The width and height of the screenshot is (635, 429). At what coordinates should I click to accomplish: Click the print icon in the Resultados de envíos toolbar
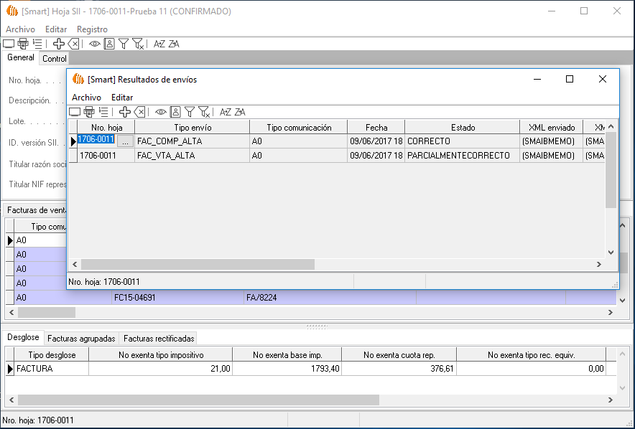[89, 112]
